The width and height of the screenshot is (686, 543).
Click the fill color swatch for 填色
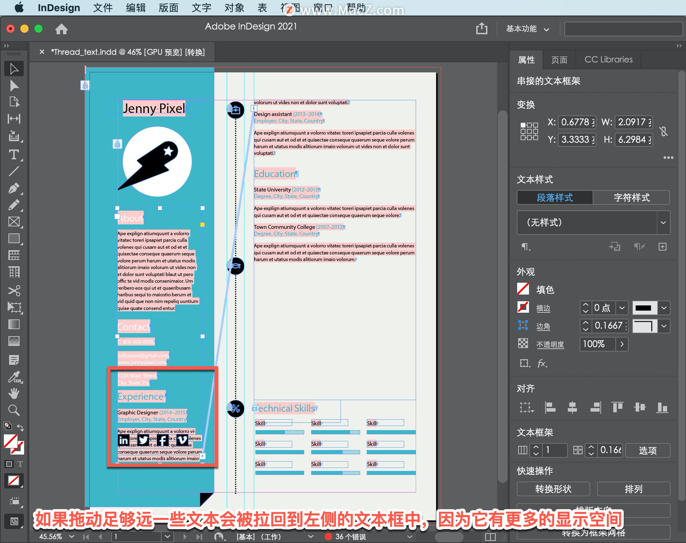pos(523,289)
